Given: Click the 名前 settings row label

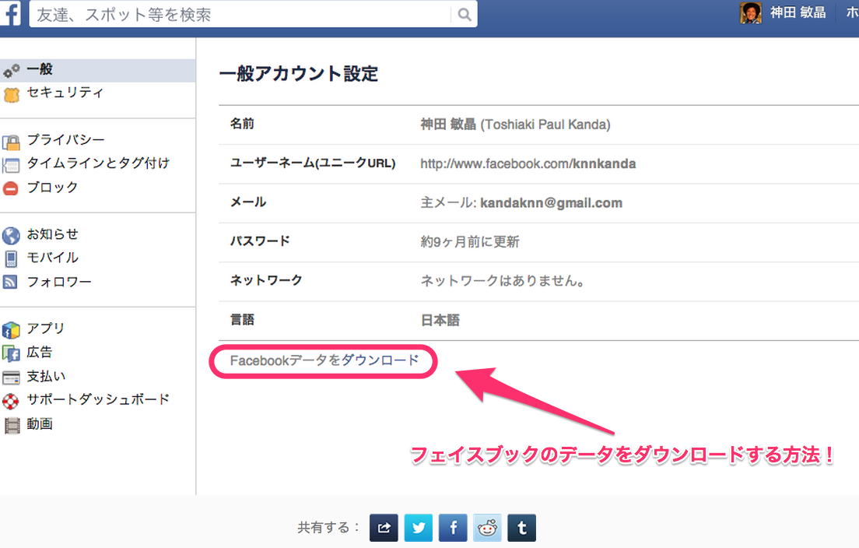Looking at the screenshot, I should [x=242, y=124].
